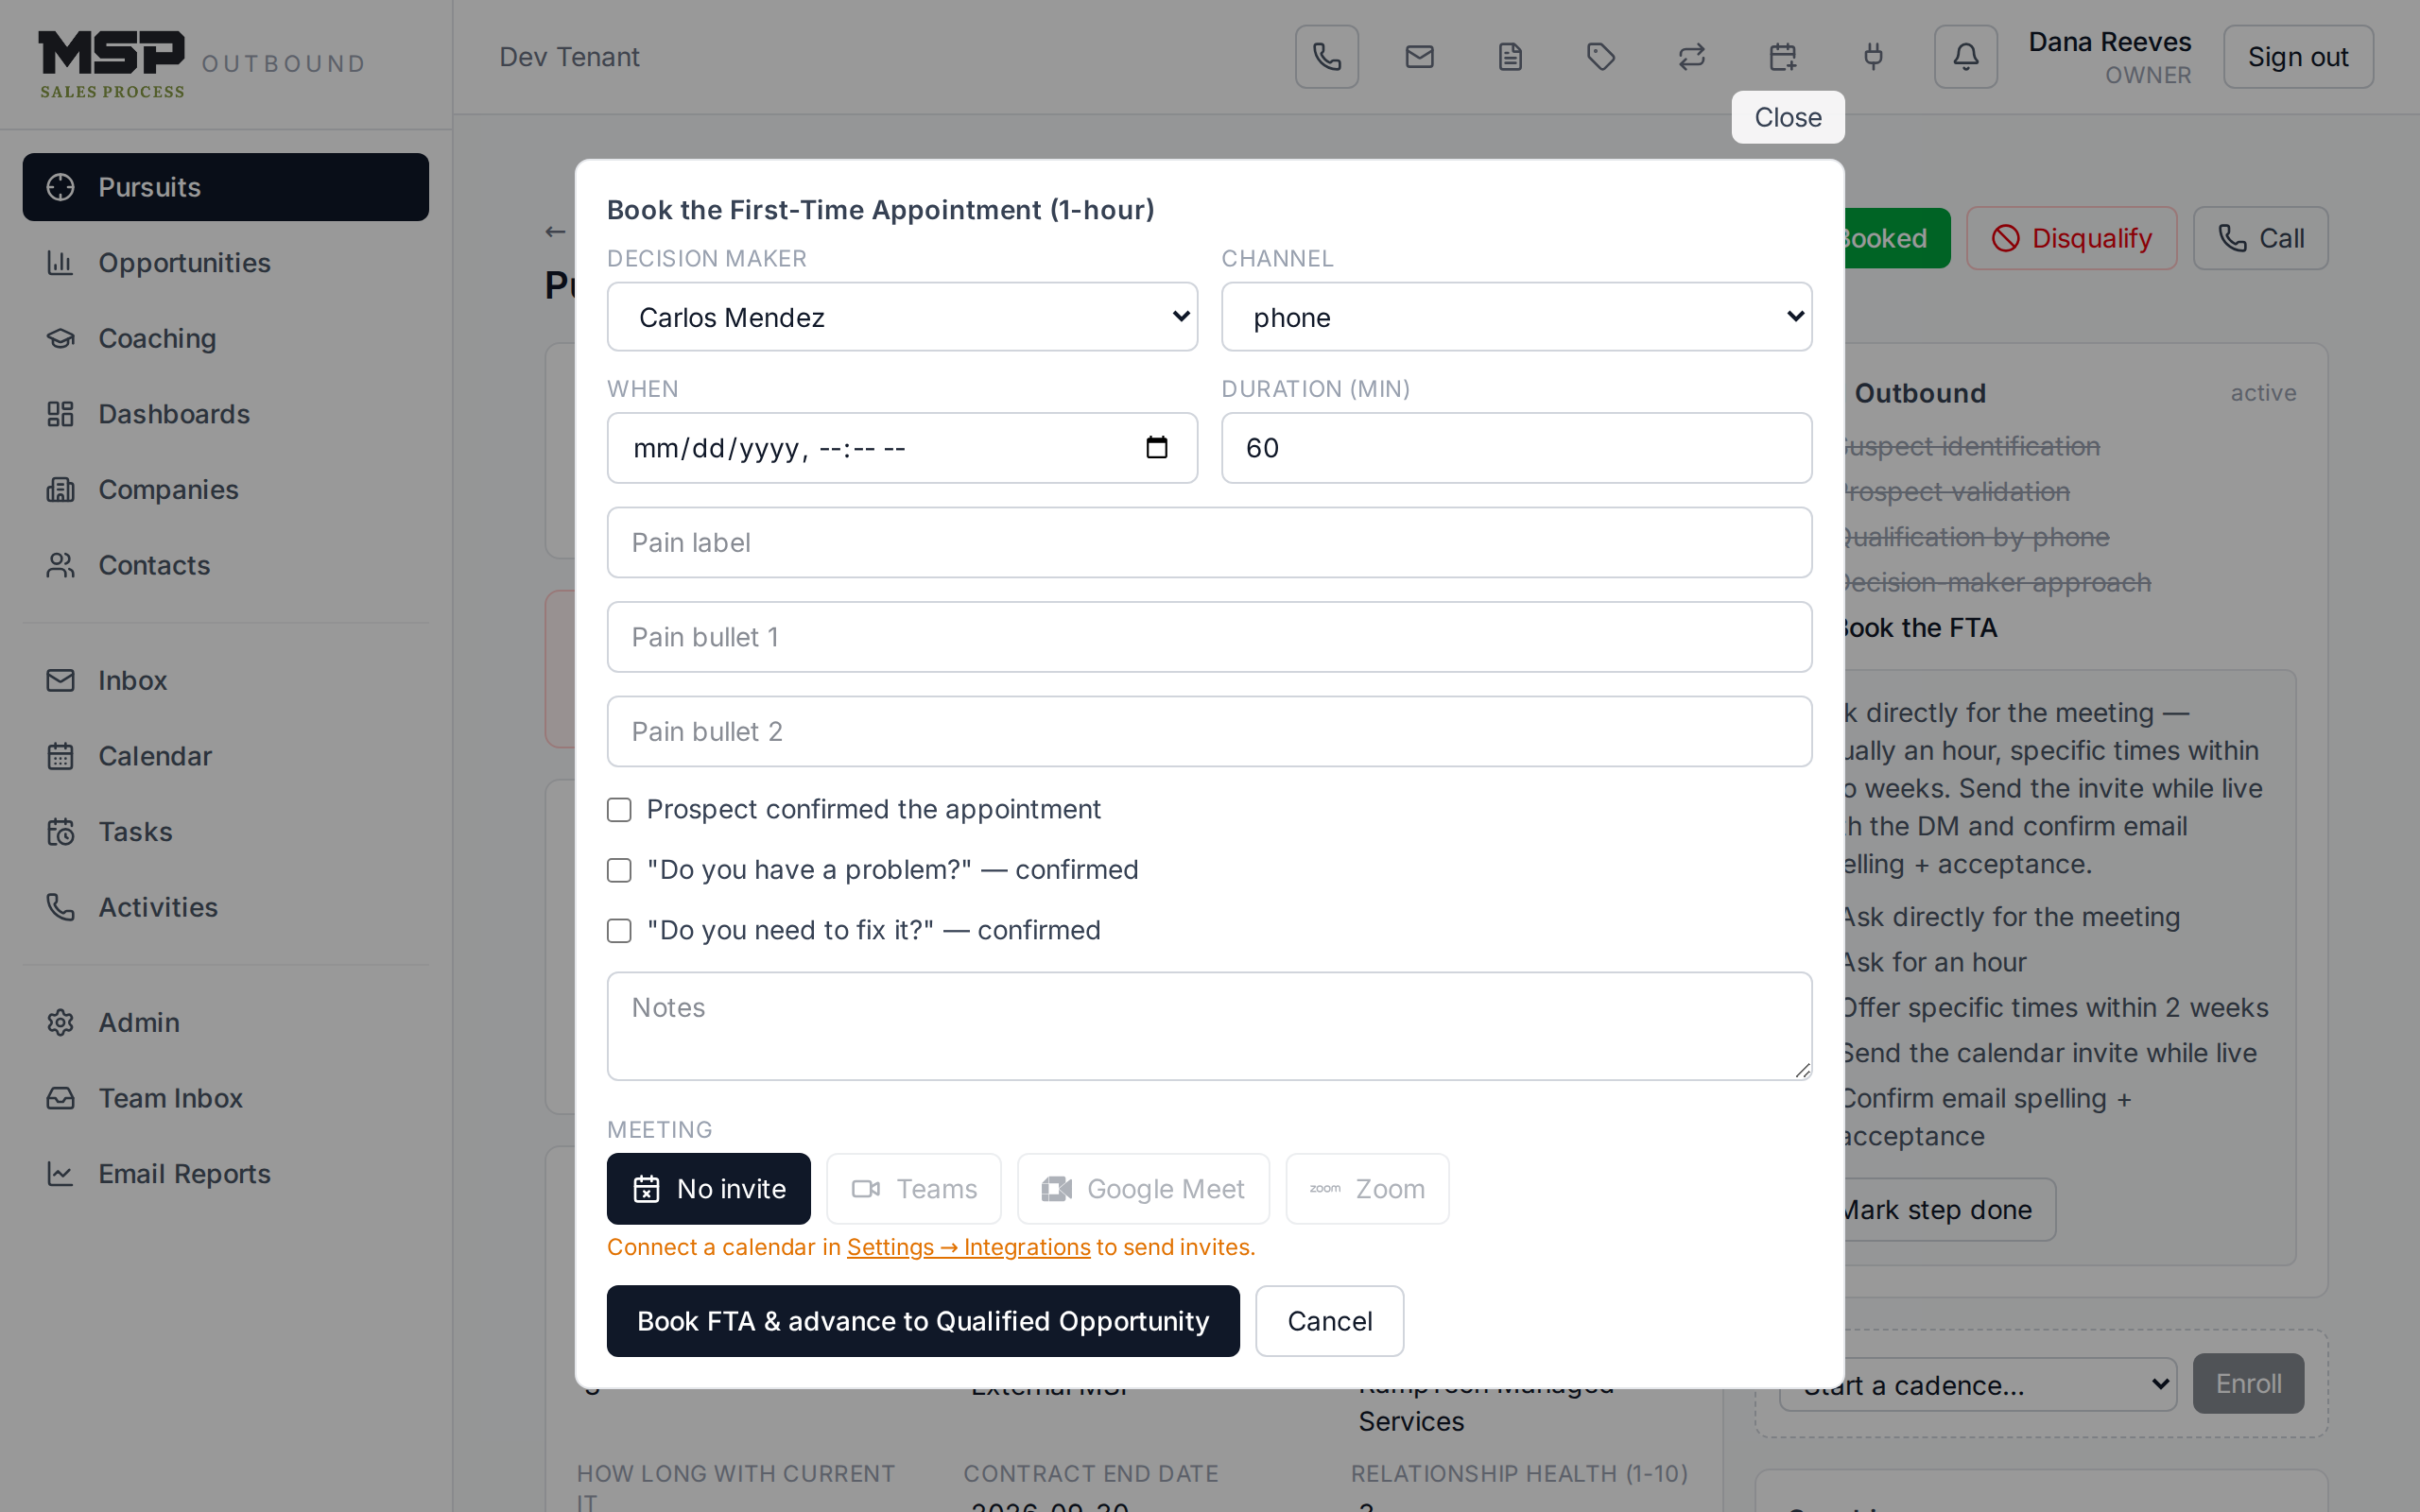Open date picker calendar icon in When field
Viewport: 2420px width, 1512px height.
click(x=1157, y=447)
